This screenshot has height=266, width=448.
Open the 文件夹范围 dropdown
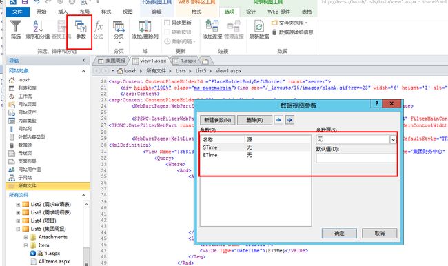coord(289,23)
